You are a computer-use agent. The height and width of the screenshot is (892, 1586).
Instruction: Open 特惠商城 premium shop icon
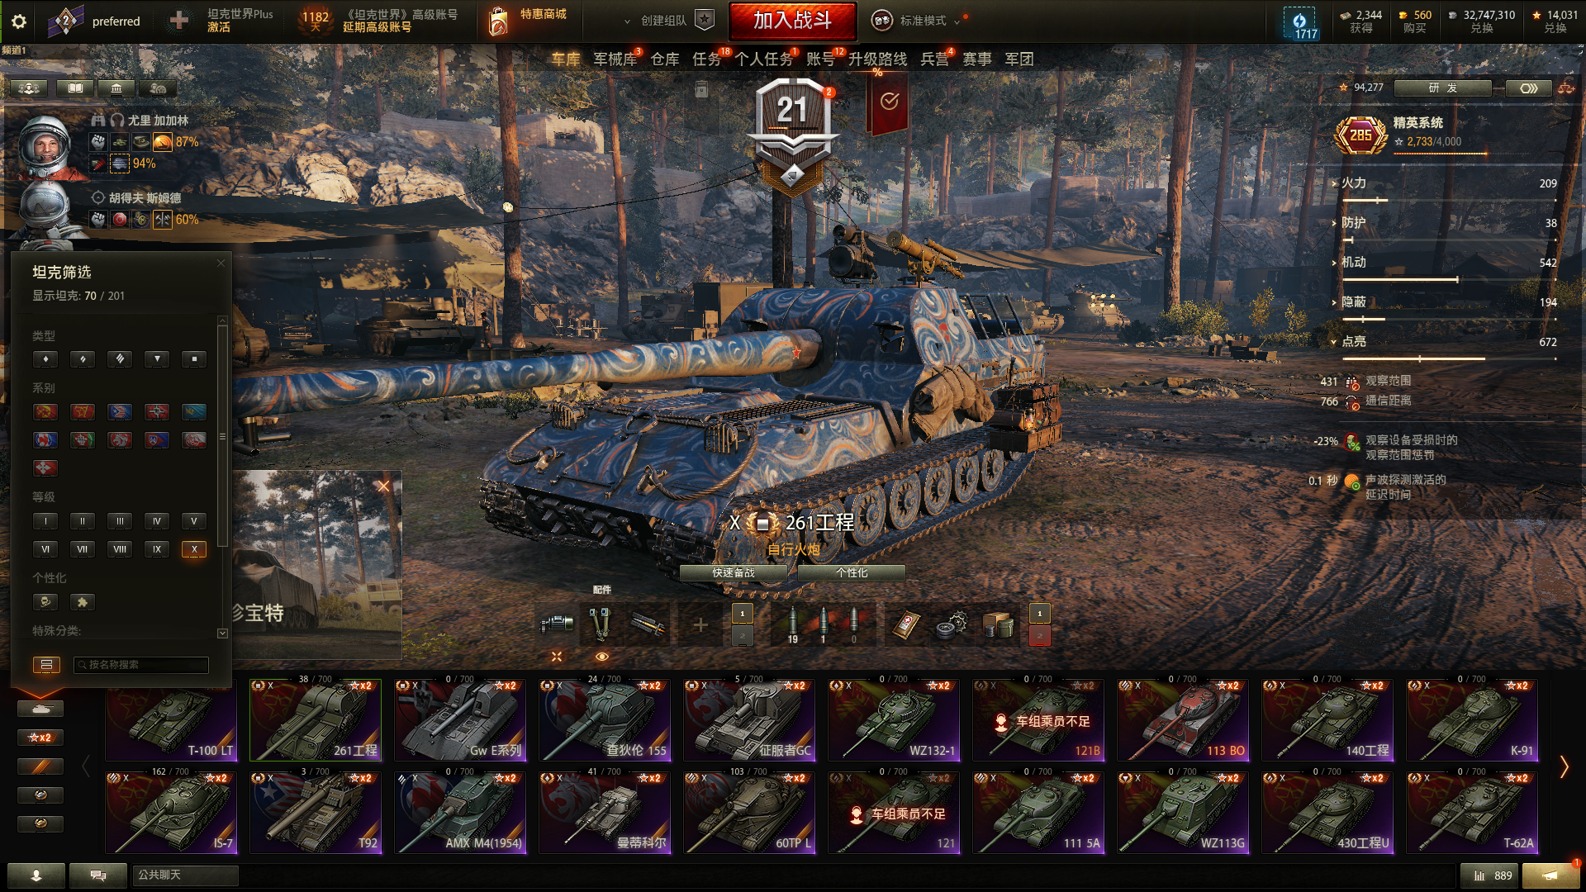point(498,21)
